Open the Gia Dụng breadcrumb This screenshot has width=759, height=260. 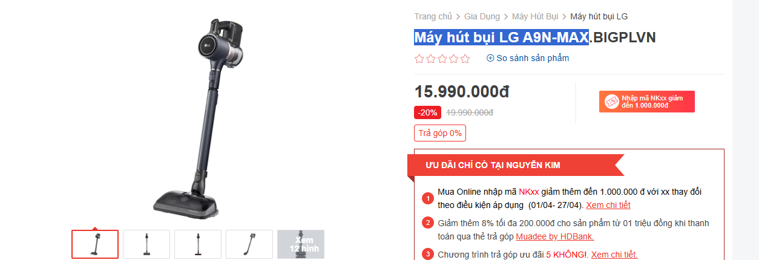482,16
